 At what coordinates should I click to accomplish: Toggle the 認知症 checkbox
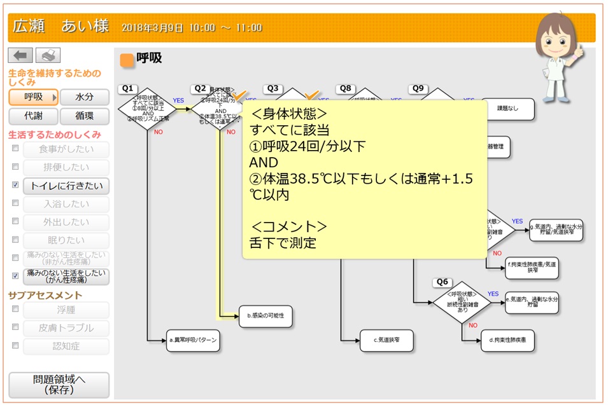(x=15, y=345)
